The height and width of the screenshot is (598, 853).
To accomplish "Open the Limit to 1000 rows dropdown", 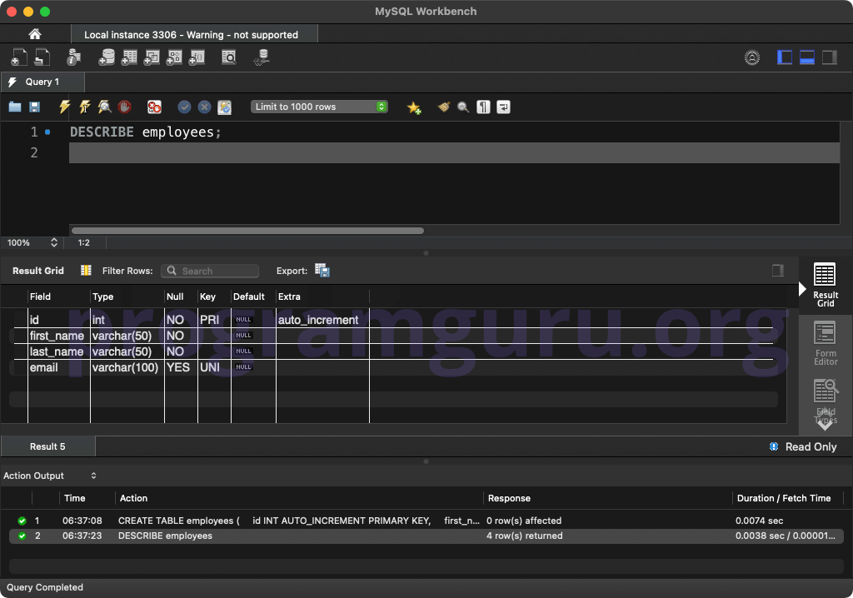I will [319, 107].
